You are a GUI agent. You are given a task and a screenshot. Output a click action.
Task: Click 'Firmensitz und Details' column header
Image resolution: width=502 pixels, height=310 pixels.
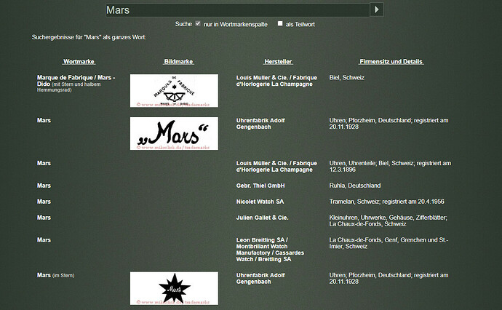click(391, 61)
